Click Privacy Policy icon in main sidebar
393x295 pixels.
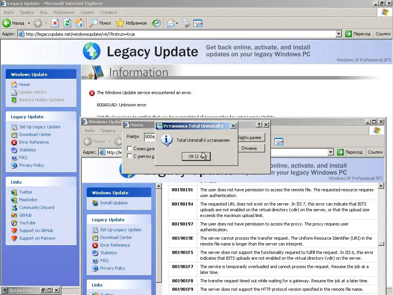[x=14, y=165]
